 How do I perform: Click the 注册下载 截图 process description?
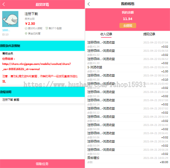click(11, 100)
